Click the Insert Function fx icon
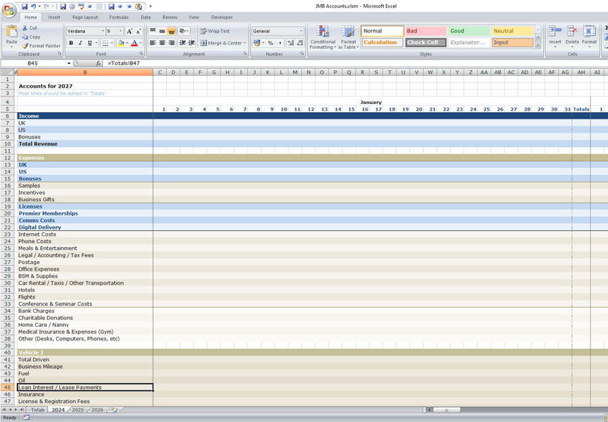608x422 pixels. (x=99, y=63)
